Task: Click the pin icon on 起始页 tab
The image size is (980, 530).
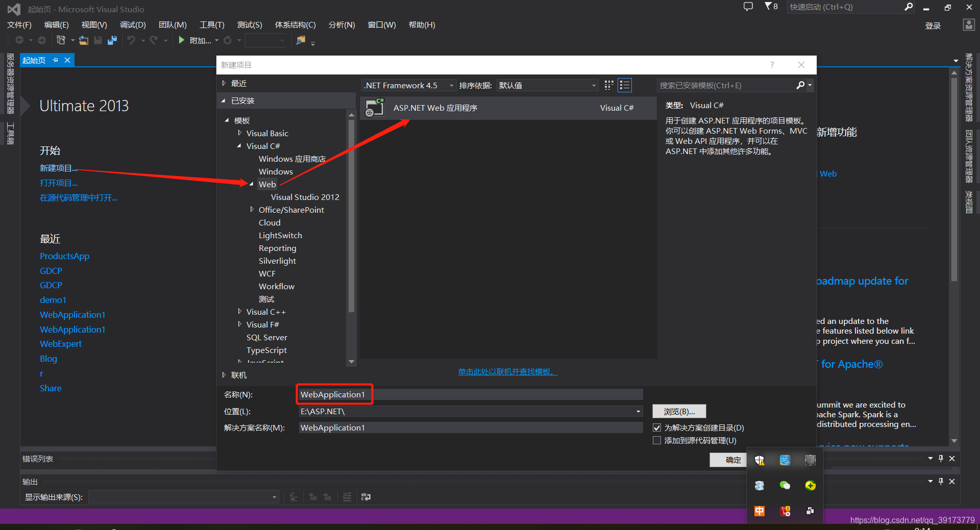Action: click(55, 60)
